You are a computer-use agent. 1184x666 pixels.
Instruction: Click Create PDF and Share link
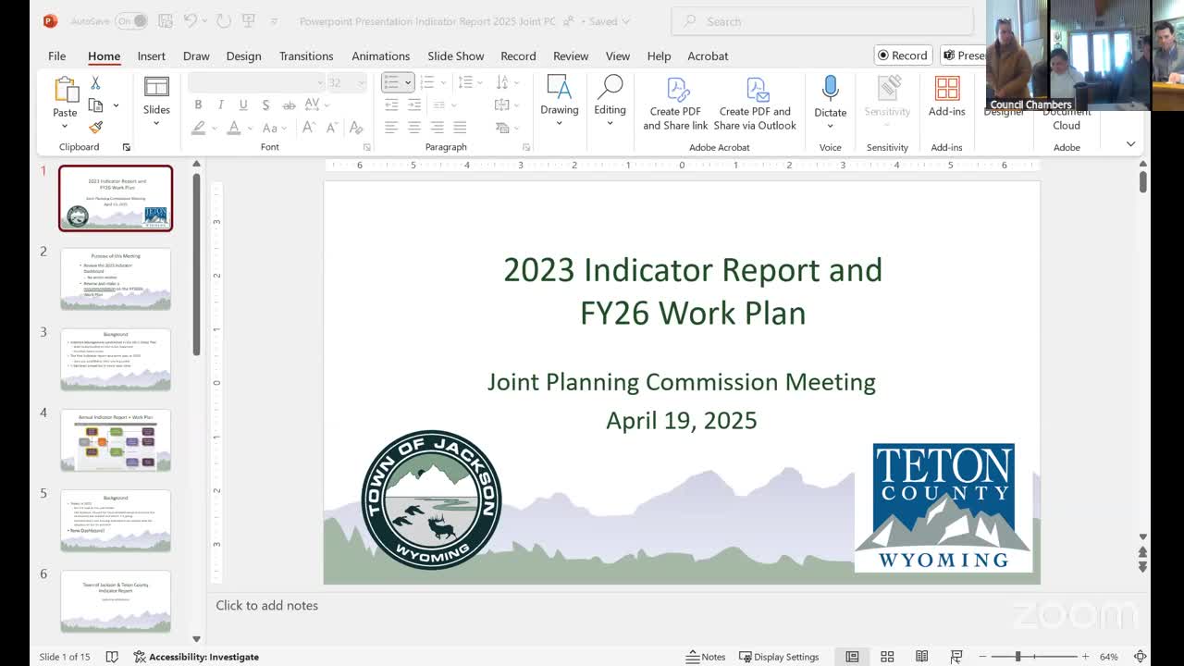click(675, 103)
